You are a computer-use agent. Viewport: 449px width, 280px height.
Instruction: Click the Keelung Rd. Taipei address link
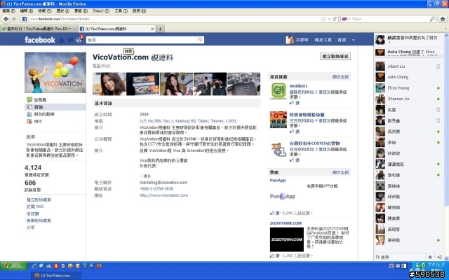point(188,121)
